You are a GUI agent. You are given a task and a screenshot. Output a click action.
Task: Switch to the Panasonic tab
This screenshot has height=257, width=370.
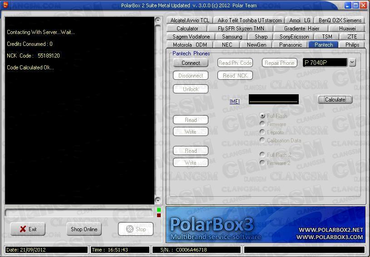tap(291, 45)
